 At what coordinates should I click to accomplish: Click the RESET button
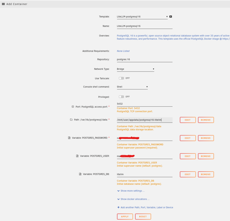pyautogui.click(x=143, y=217)
